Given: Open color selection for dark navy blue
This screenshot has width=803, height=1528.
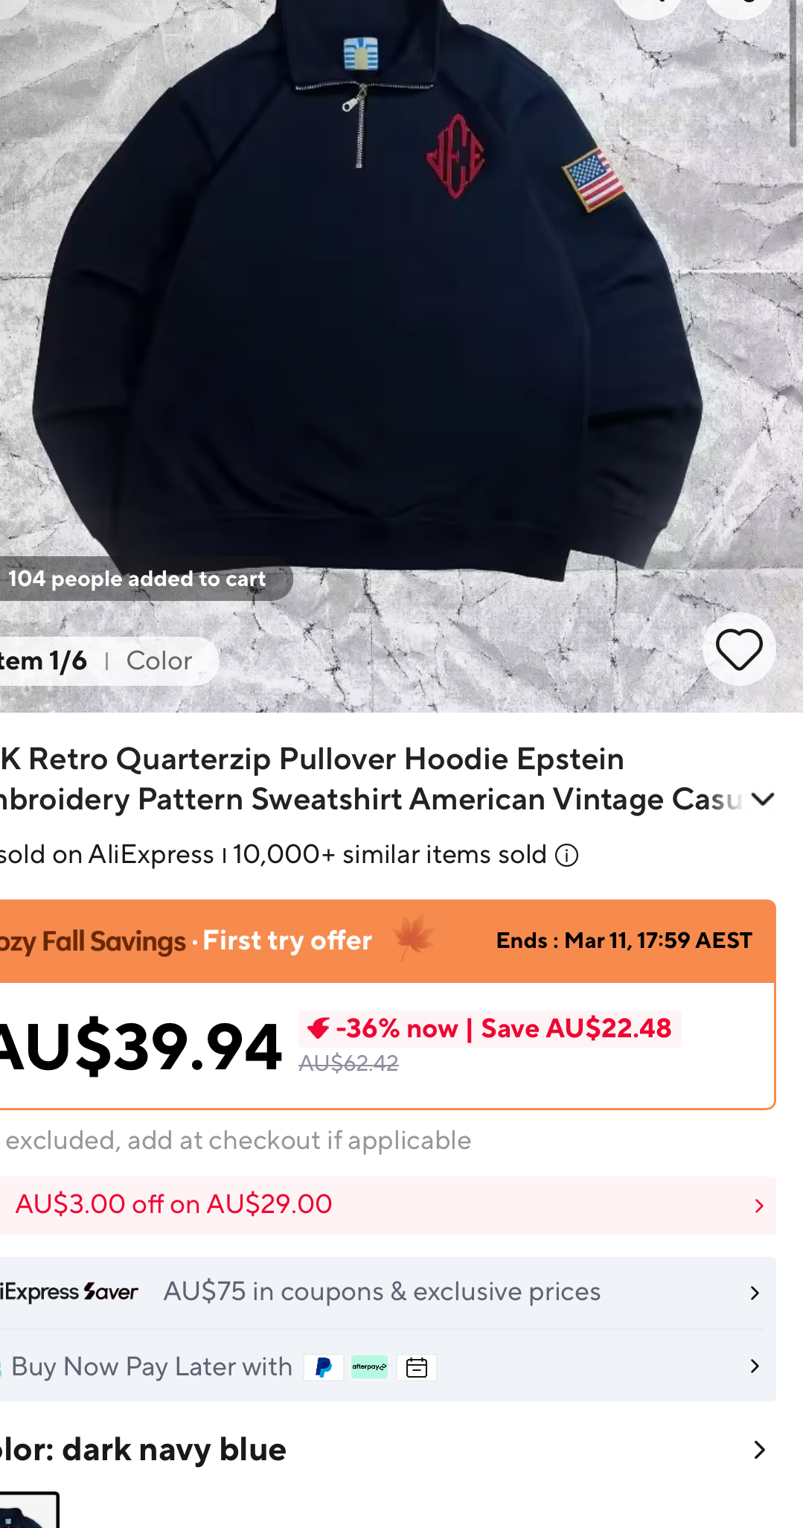Looking at the screenshot, I should pos(388,1450).
